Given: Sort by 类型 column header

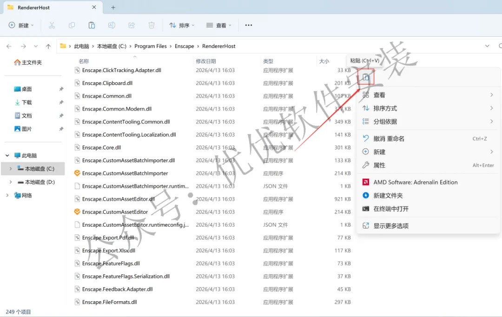Looking at the screenshot, I should pyautogui.click(x=268, y=61).
